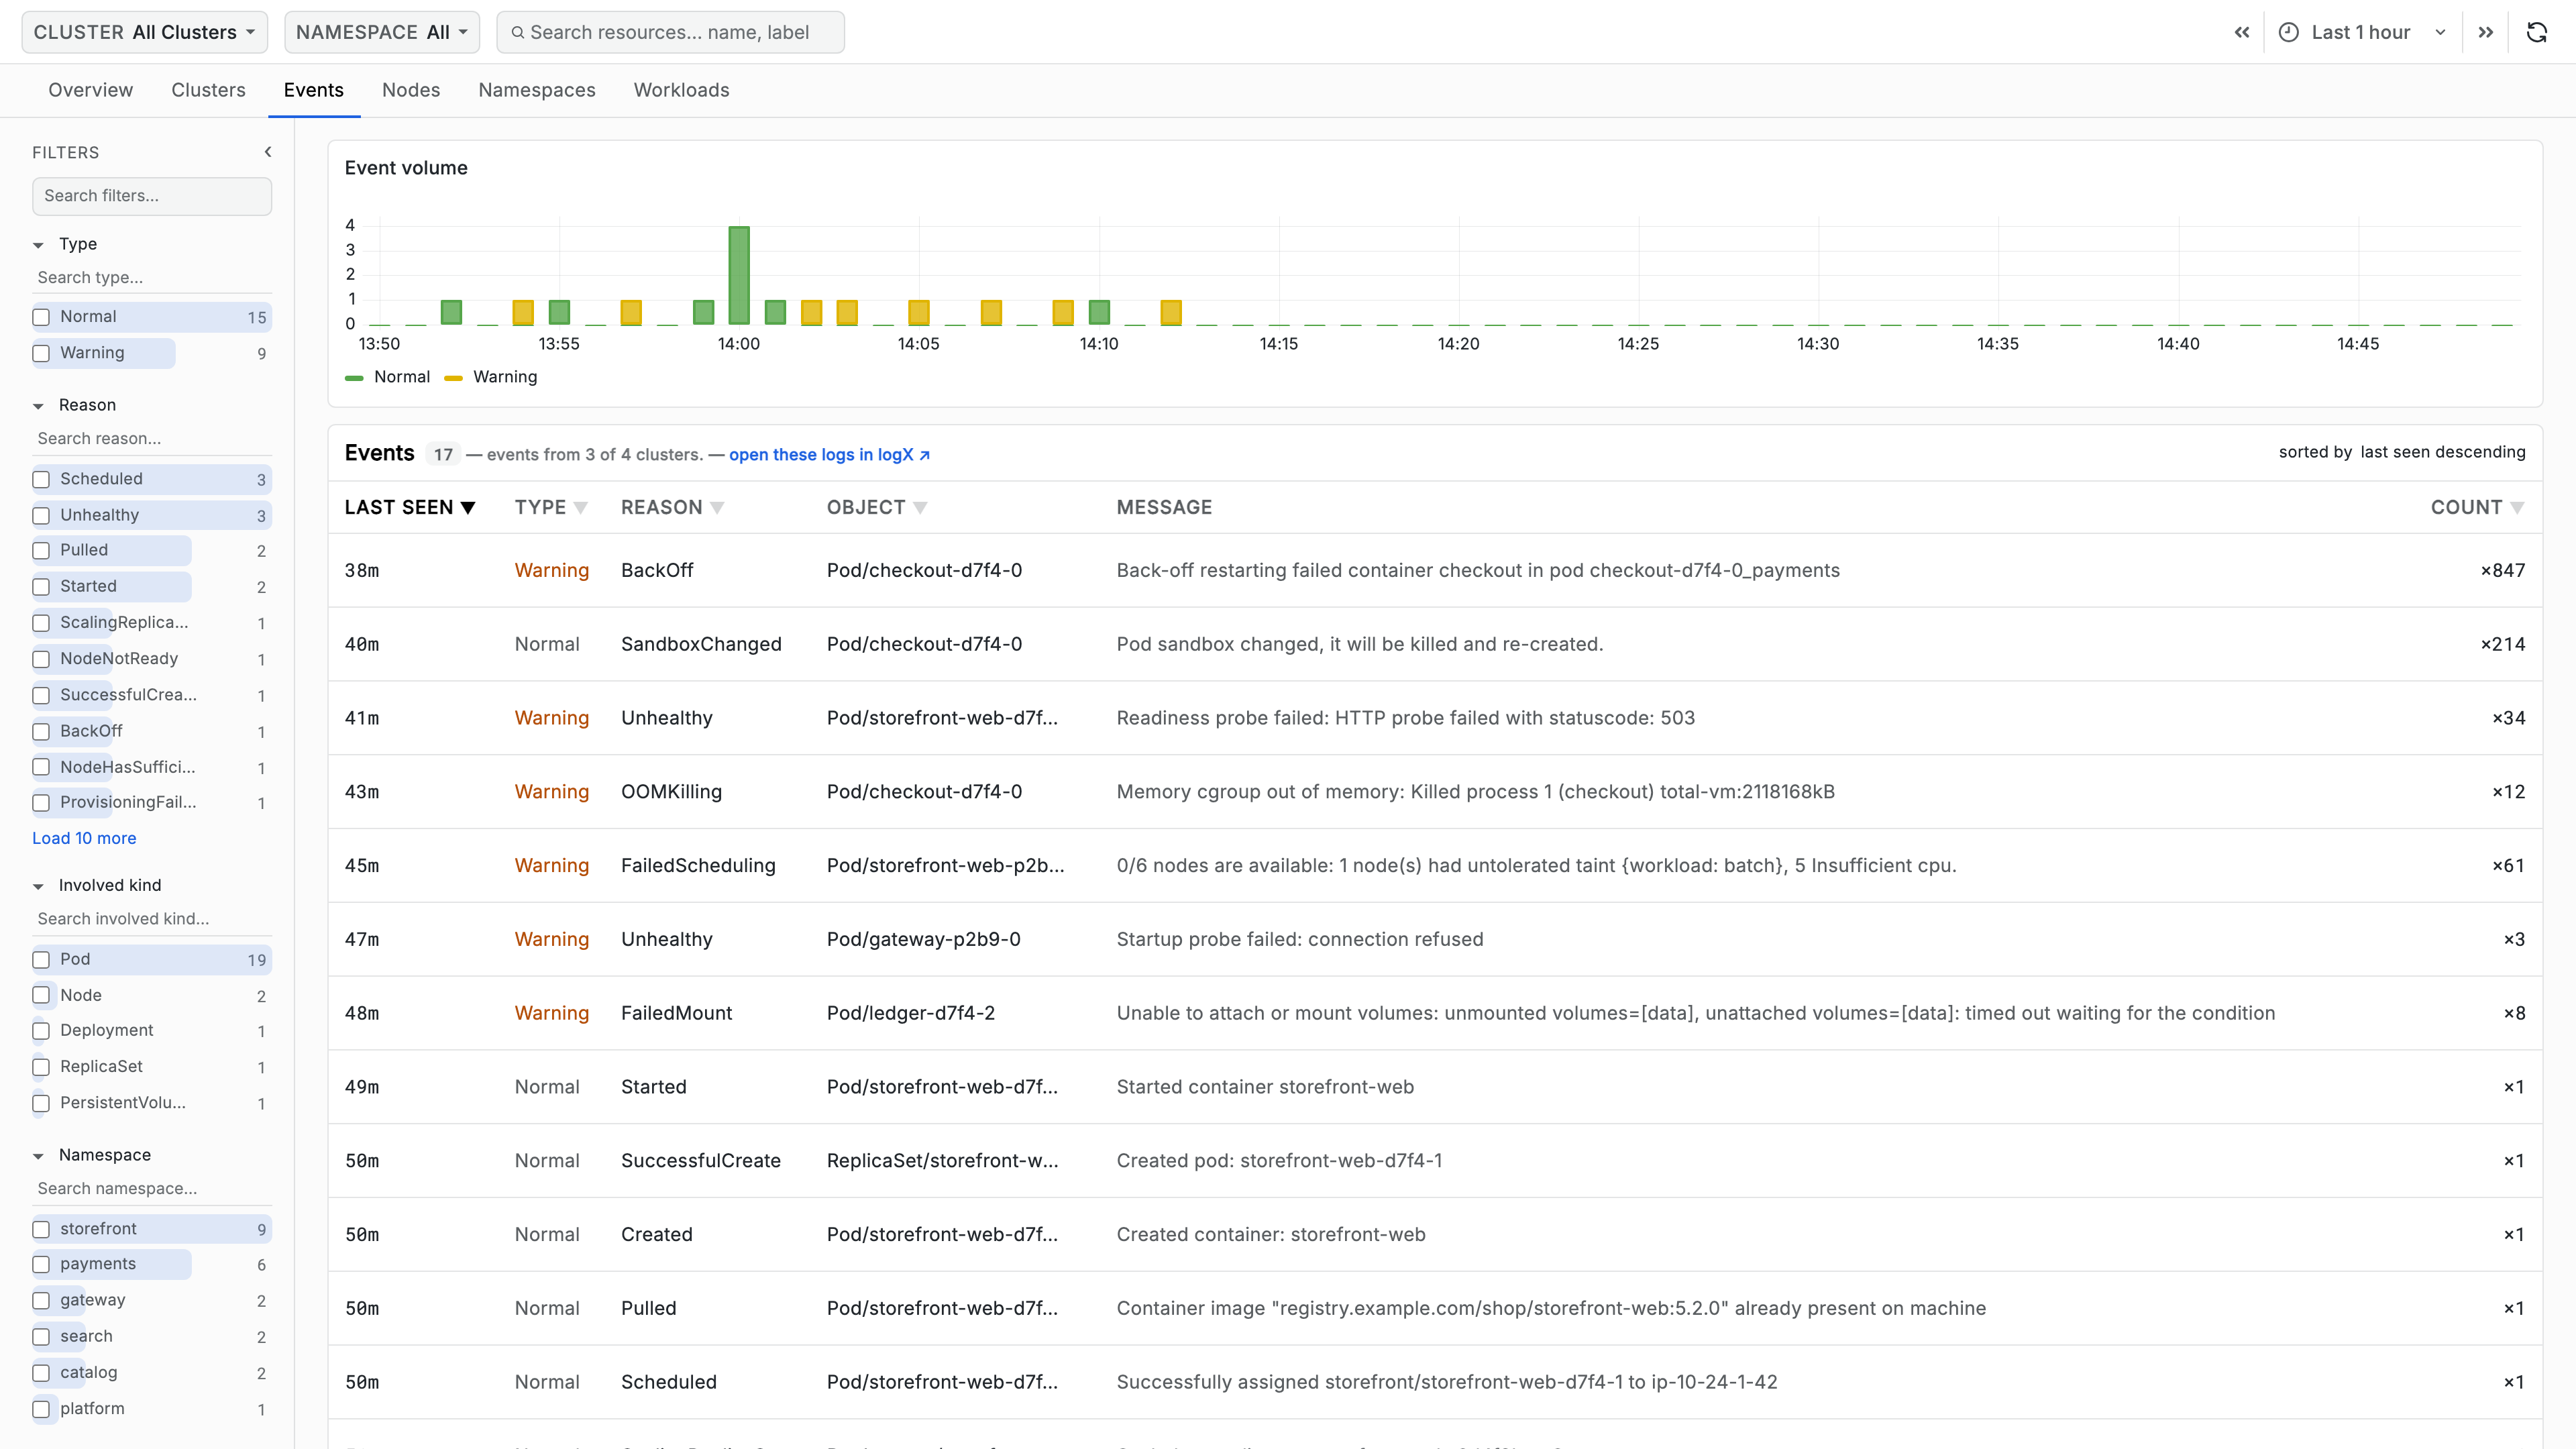
Task: Click Load 10 more reasons link
Action: (84, 838)
